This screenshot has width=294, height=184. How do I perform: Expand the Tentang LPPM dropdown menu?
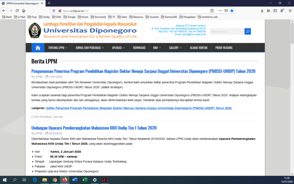coord(58,48)
